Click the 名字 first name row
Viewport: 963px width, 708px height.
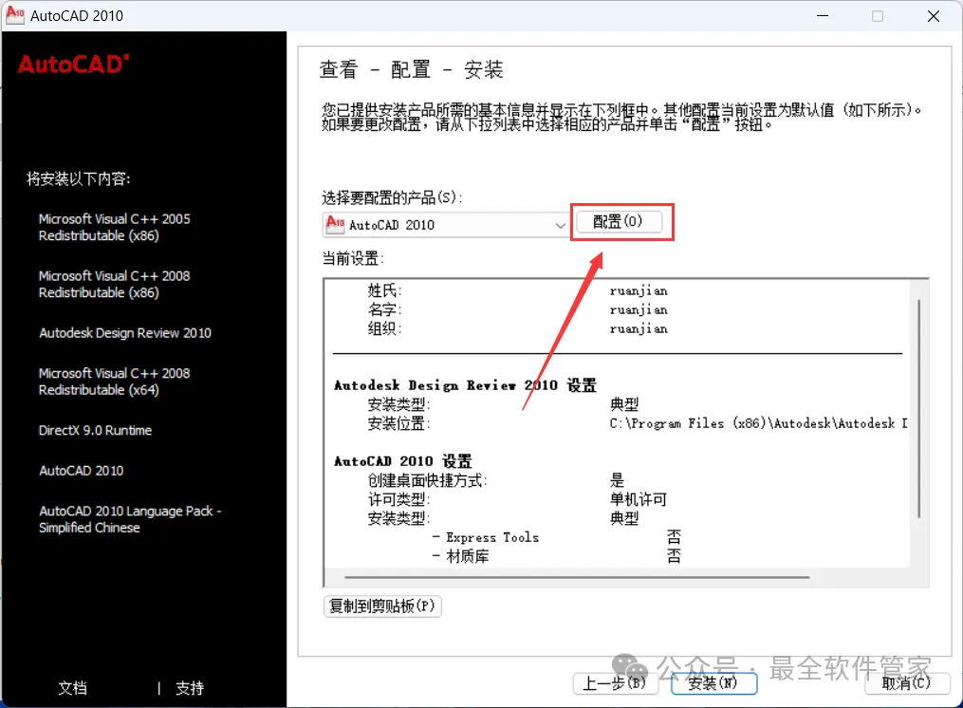[517, 309]
